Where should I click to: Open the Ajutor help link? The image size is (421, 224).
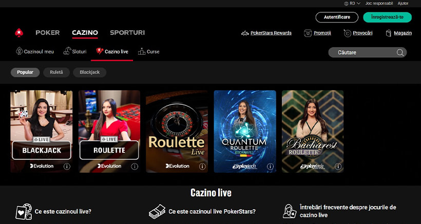coord(403,4)
